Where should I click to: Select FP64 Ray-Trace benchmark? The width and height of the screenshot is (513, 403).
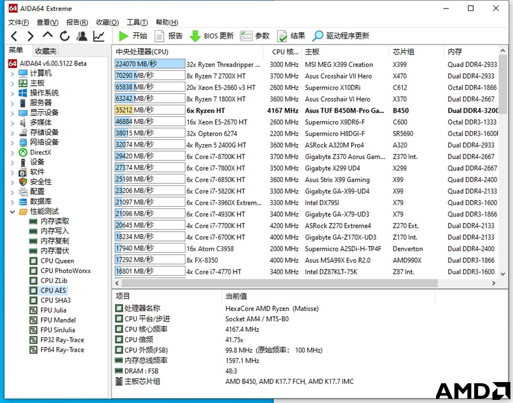[x=62, y=350]
